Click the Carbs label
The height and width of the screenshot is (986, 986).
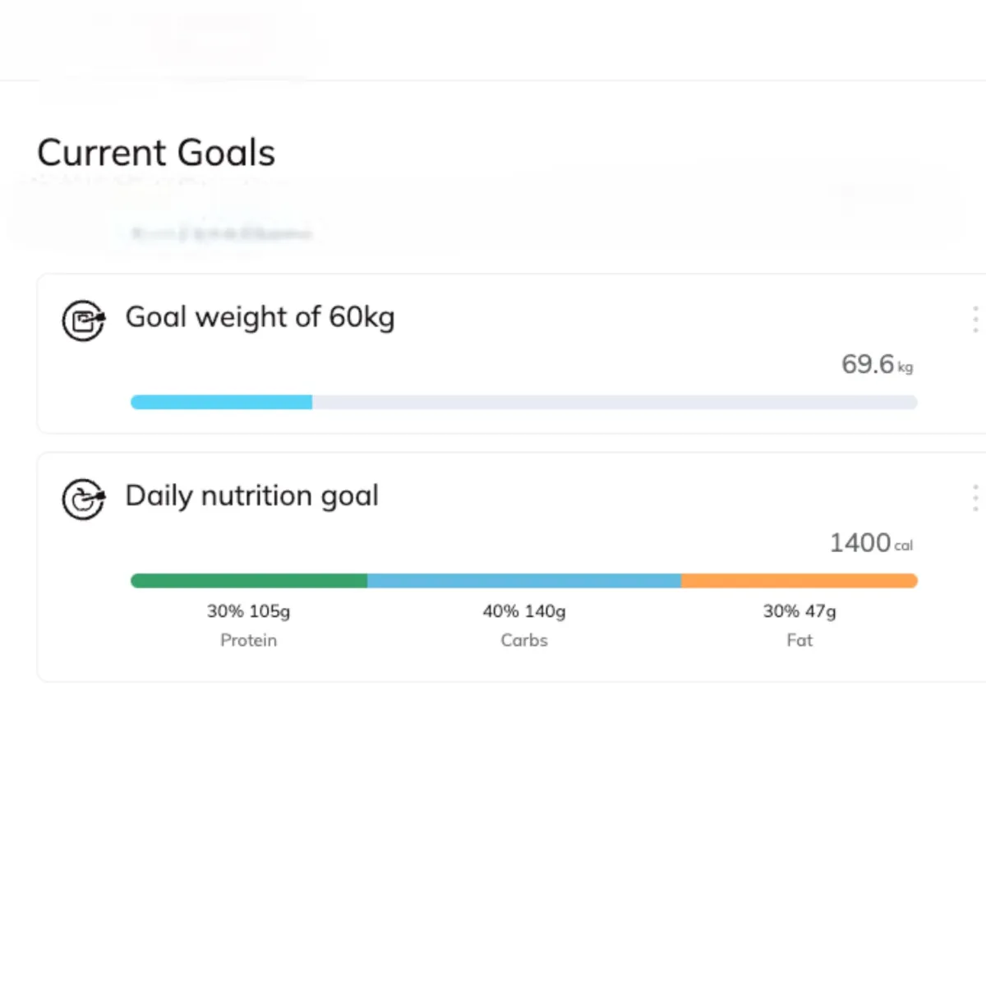pyautogui.click(x=524, y=640)
